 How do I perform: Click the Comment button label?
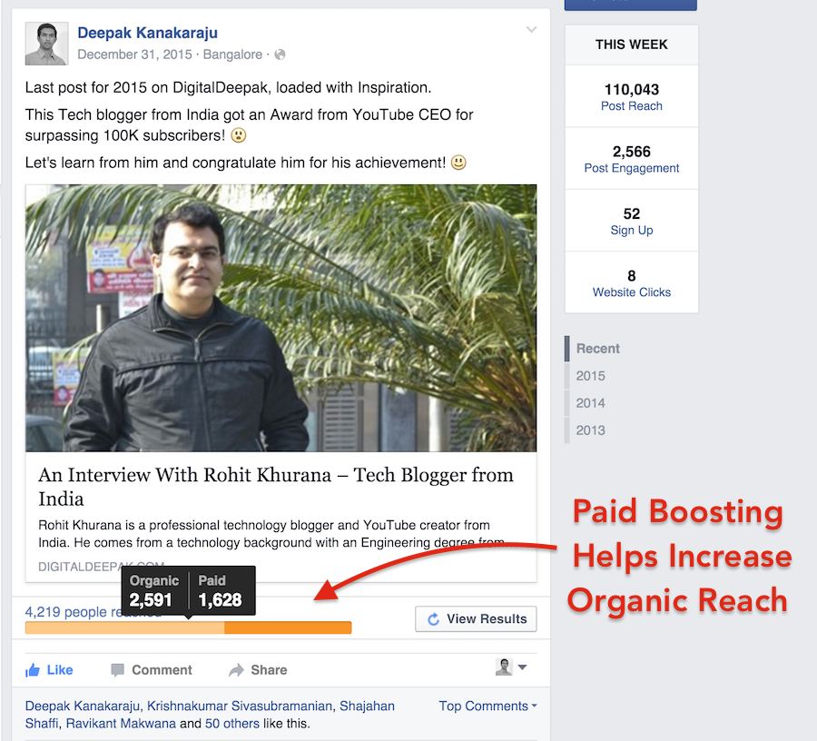[x=162, y=670]
